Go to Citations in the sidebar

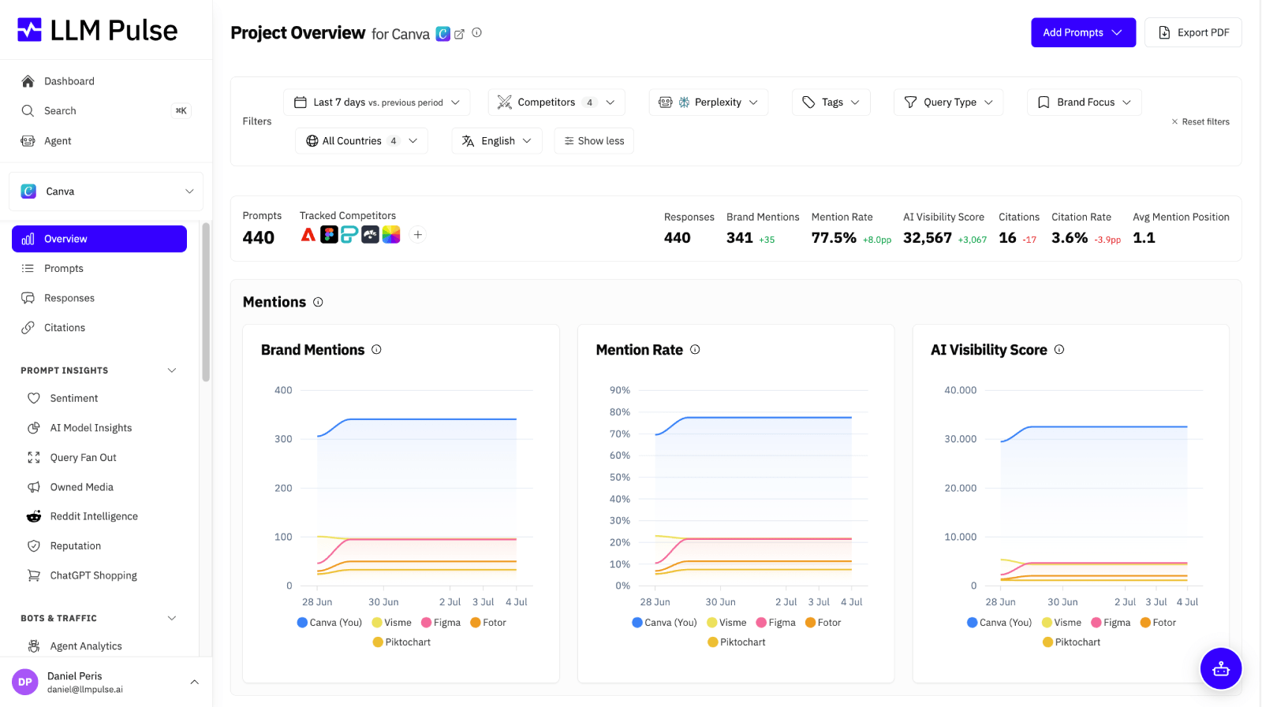65,328
